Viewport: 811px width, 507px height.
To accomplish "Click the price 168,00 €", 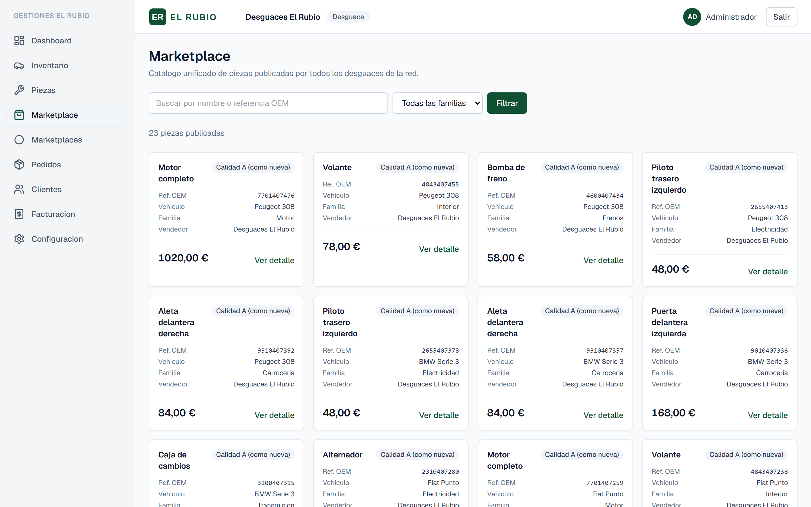I will (673, 413).
